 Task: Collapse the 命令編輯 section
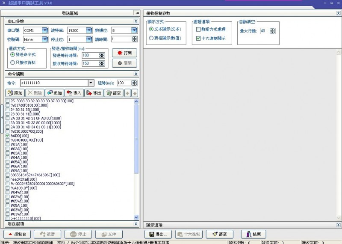tap(136, 74)
